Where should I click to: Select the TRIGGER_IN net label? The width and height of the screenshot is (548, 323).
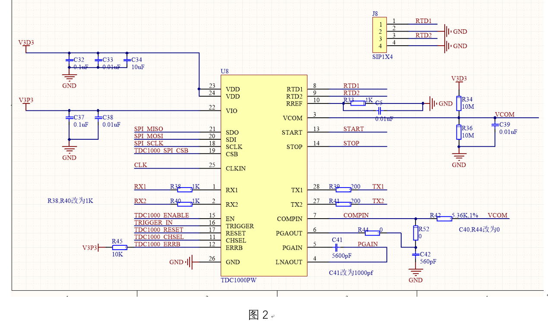[x=153, y=223]
